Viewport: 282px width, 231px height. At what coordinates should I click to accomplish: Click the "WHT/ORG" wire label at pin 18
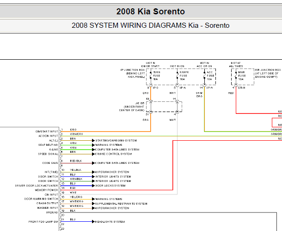77,206
